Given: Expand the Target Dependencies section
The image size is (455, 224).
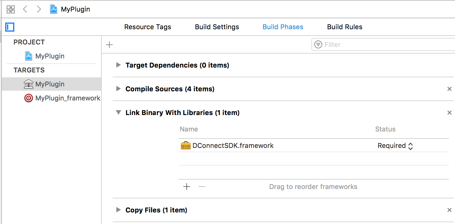Looking at the screenshot, I should click(118, 65).
